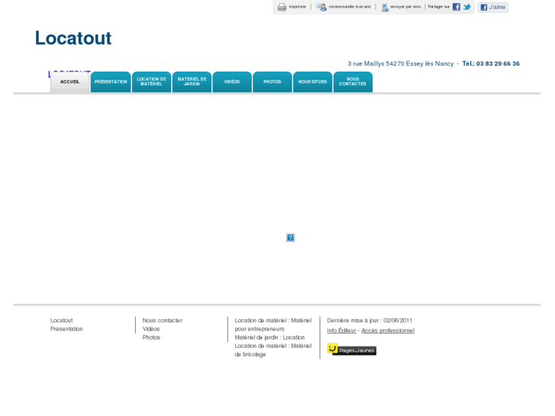The height and width of the screenshot is (416, 555).
Task: Open the Présentation tab
Action: click(x=111, y=82)
